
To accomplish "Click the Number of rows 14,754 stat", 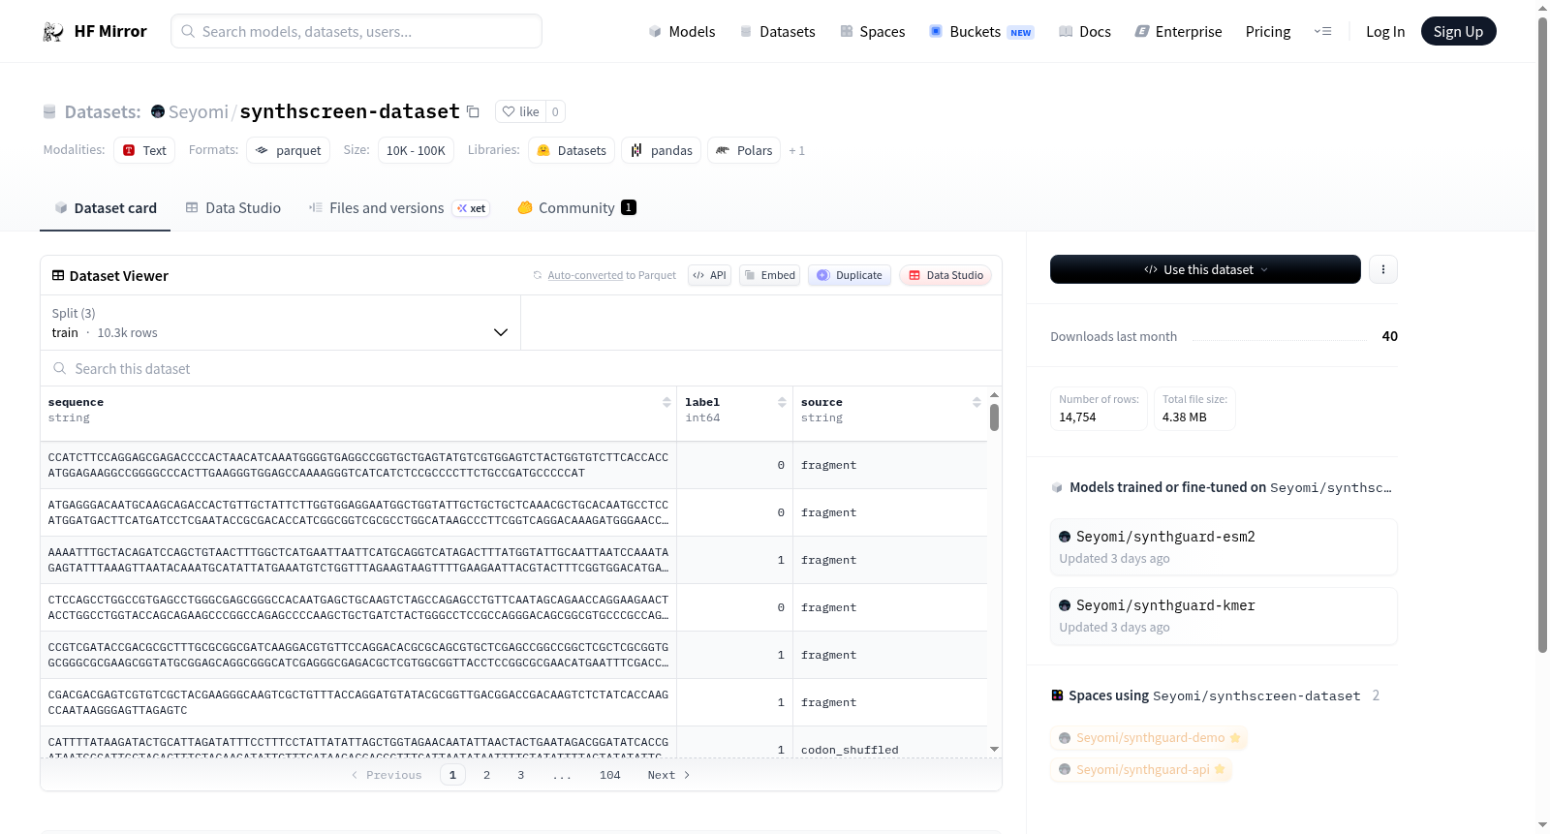I will click(x=1099, y=409).
